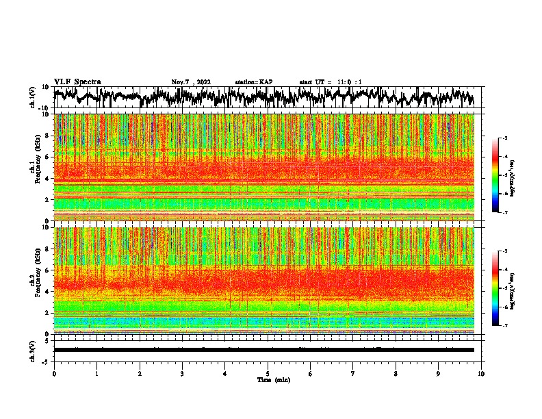Click the "9" minute tick on time axis

(438, 374)
